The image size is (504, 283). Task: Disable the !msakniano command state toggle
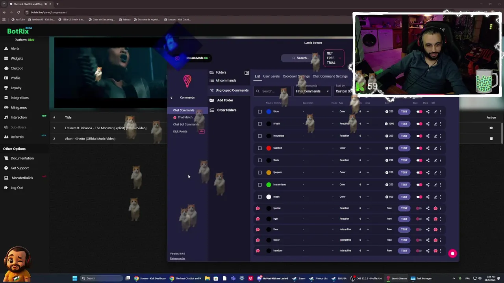pos(419,185)
